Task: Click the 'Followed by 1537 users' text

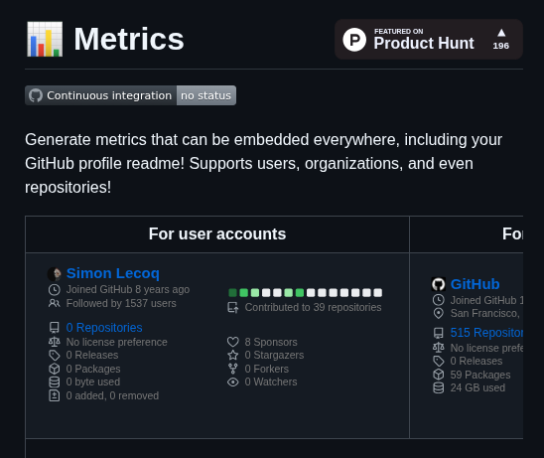Action: (121, 303)
